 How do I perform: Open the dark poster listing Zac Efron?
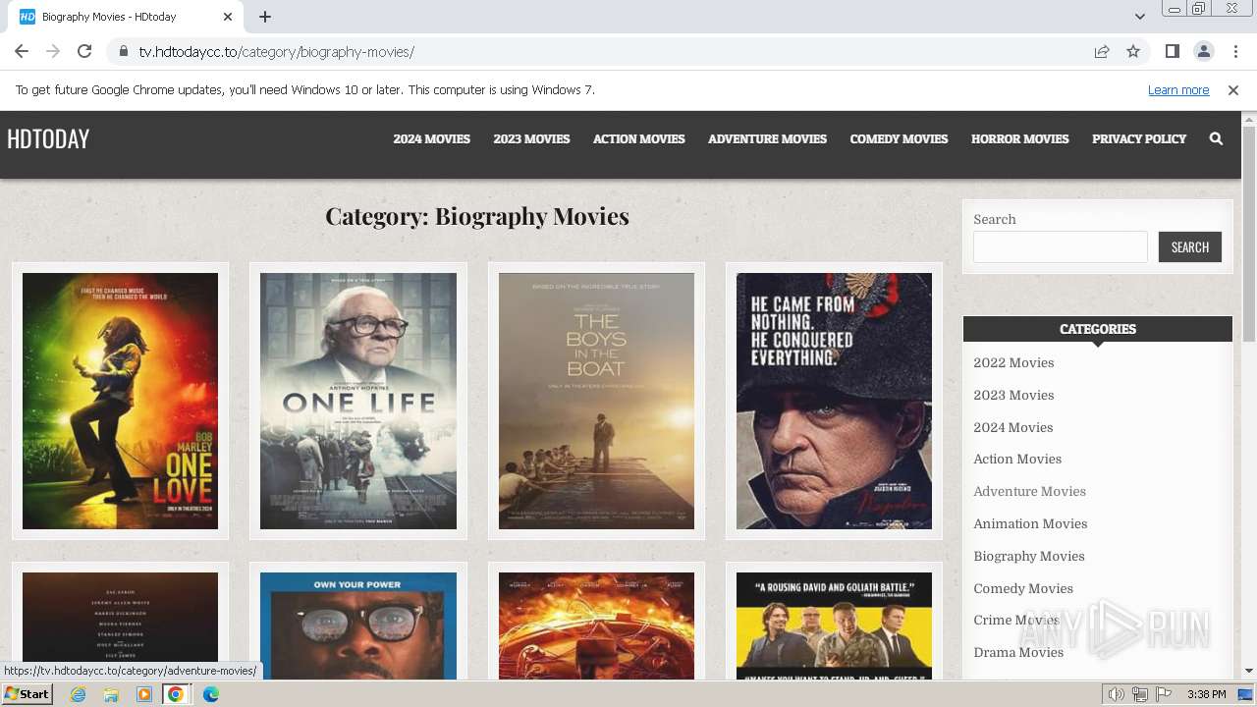click(120, 625)
